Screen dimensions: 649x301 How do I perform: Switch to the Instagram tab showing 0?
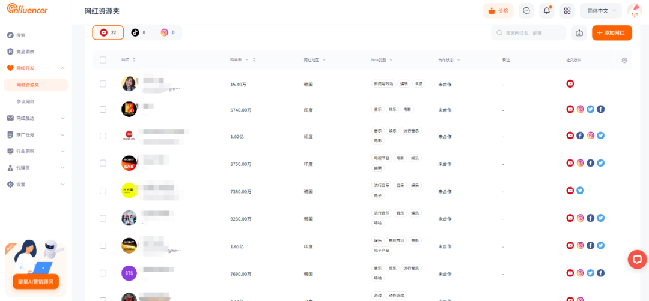tap(168, 32)
